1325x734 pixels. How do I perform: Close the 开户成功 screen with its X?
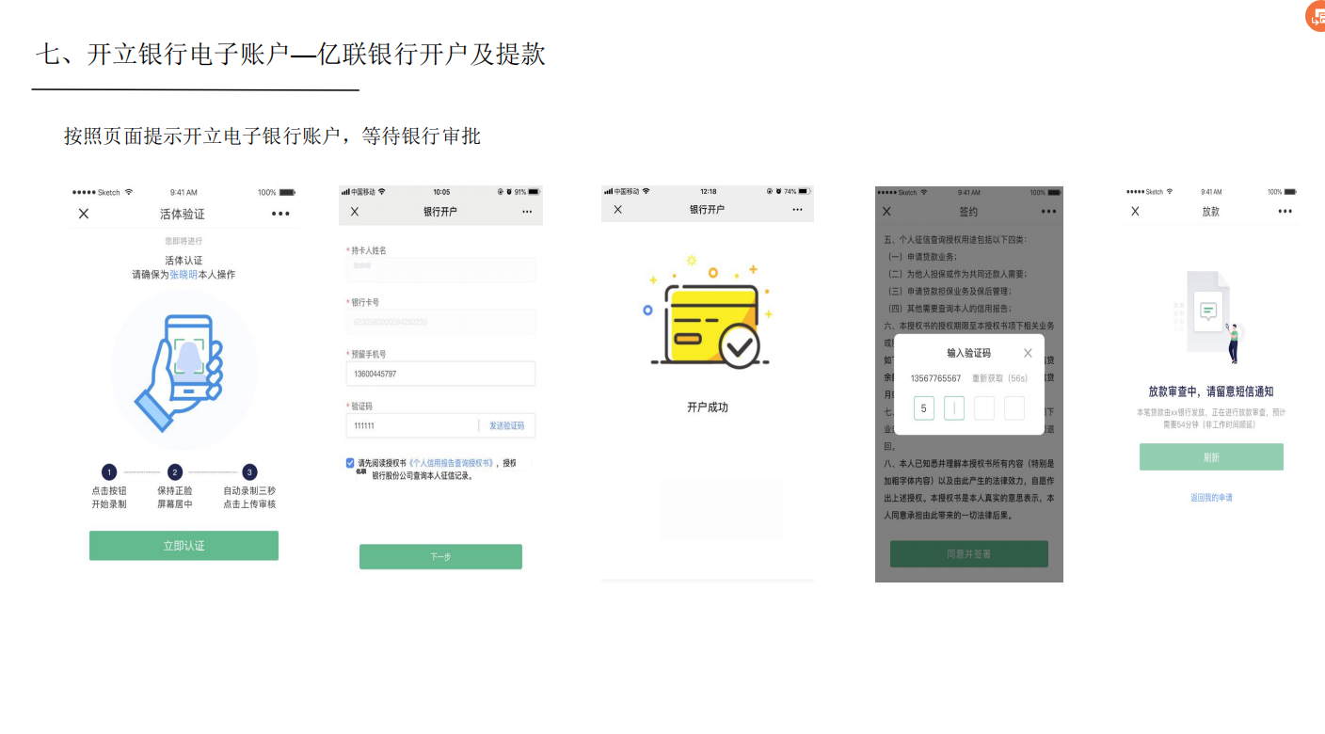coord(617,209)
